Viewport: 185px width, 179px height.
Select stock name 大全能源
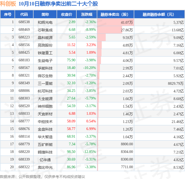click(x=45, y=99)
